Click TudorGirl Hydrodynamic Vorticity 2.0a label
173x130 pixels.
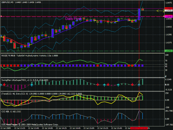34,56
